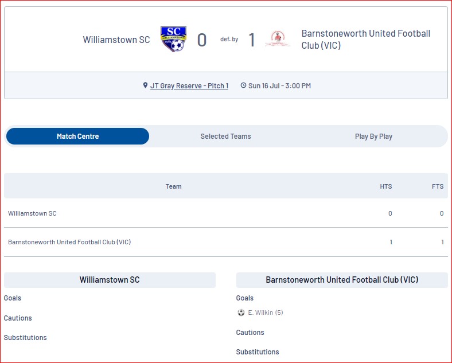Click the HTS column header
The width and height of the screenshot is (452, 363).
click(386, 186)
